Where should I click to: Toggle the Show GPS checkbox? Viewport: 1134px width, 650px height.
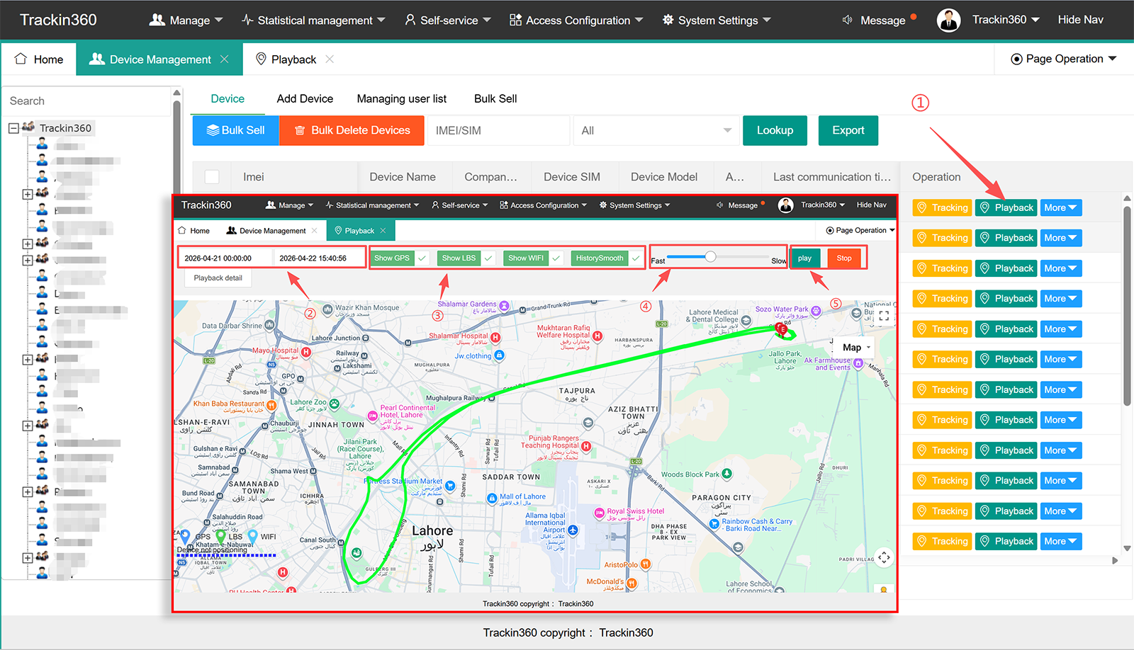(422, 258)
